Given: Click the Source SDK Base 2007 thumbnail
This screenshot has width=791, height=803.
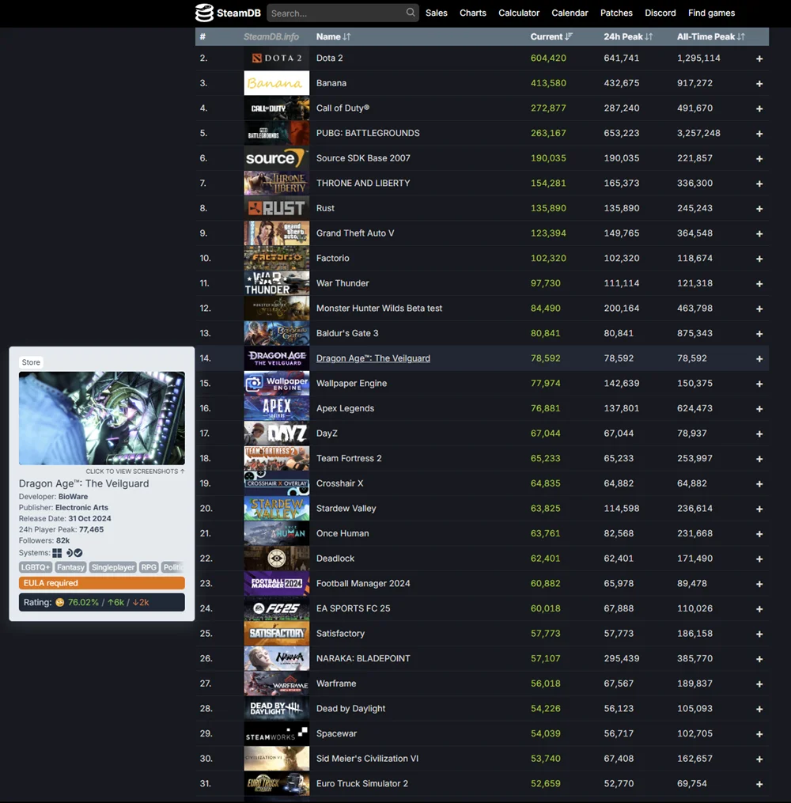Looking at the screenshot, I should 277,158.
